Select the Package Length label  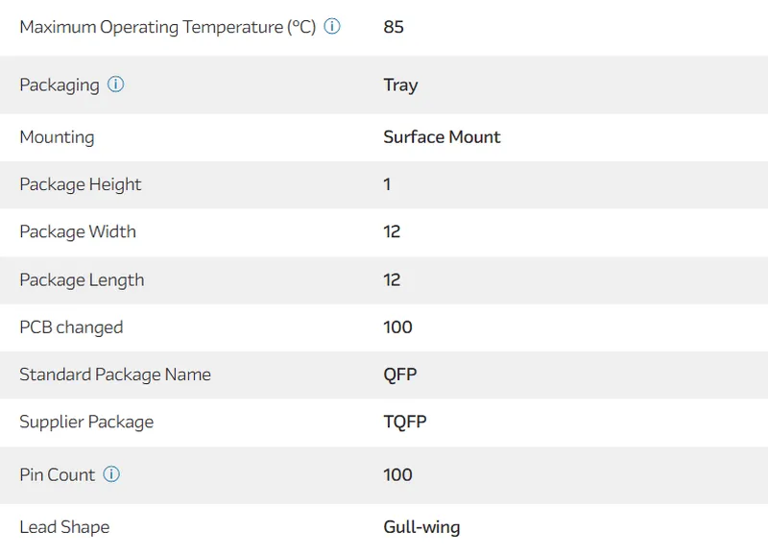[82, 279]
